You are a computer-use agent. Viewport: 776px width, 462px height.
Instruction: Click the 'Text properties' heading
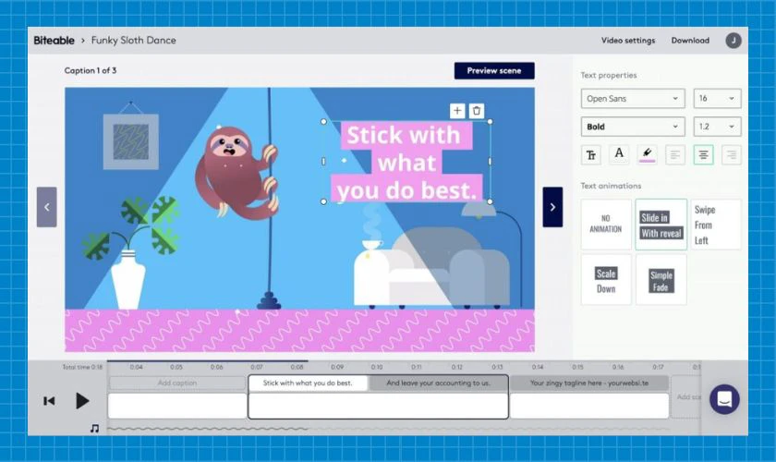click(608, 75)
